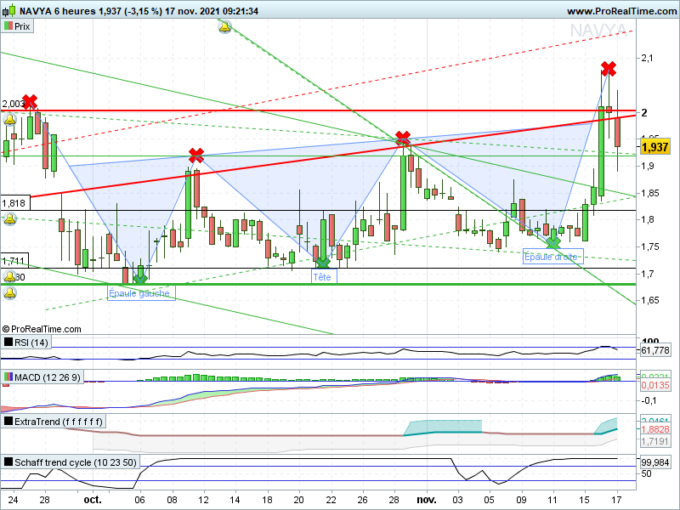Select the alert bell under 1,818 label
Screen dimensions: 680x510
click(9, 219)
